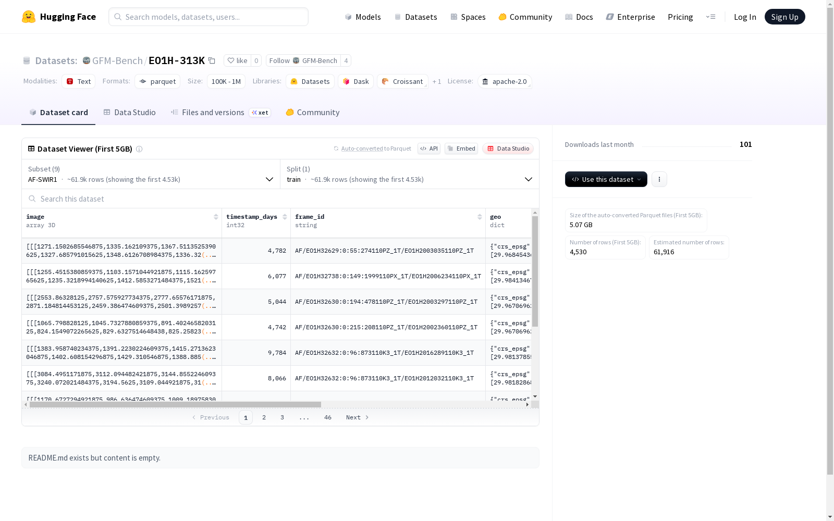Go to page 3 of the dataset

tap(283, 417)
